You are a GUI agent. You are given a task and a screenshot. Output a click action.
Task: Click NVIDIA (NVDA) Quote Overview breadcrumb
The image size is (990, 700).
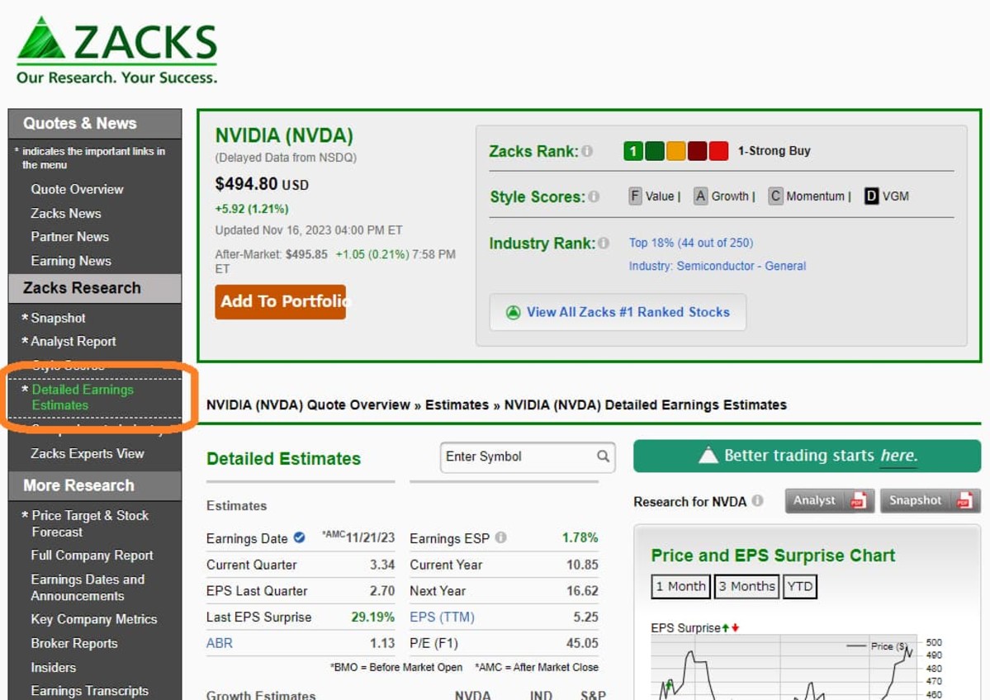[308, 405]
